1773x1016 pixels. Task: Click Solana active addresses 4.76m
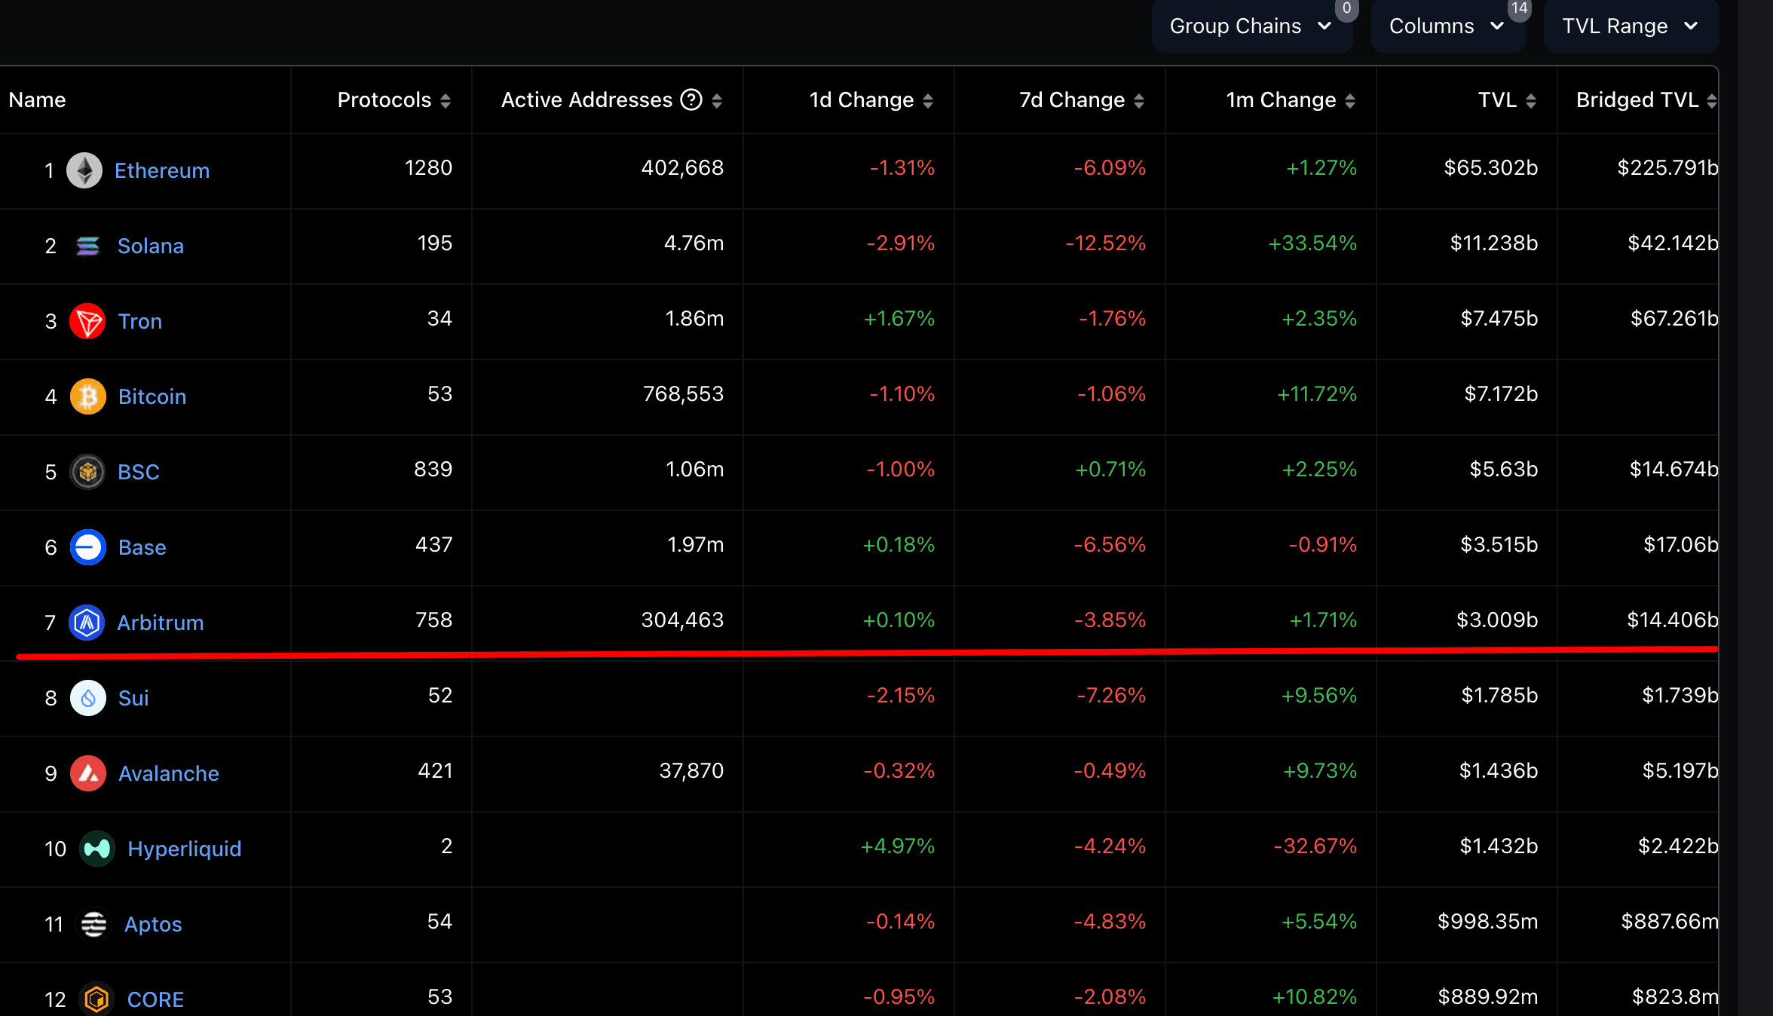694,243
